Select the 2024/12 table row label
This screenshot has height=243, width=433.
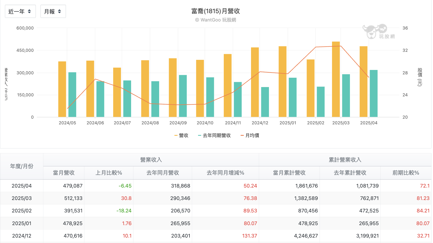tap(22, 236)
